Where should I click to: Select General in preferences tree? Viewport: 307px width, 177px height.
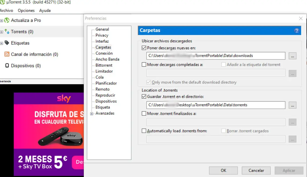point(102,29)
